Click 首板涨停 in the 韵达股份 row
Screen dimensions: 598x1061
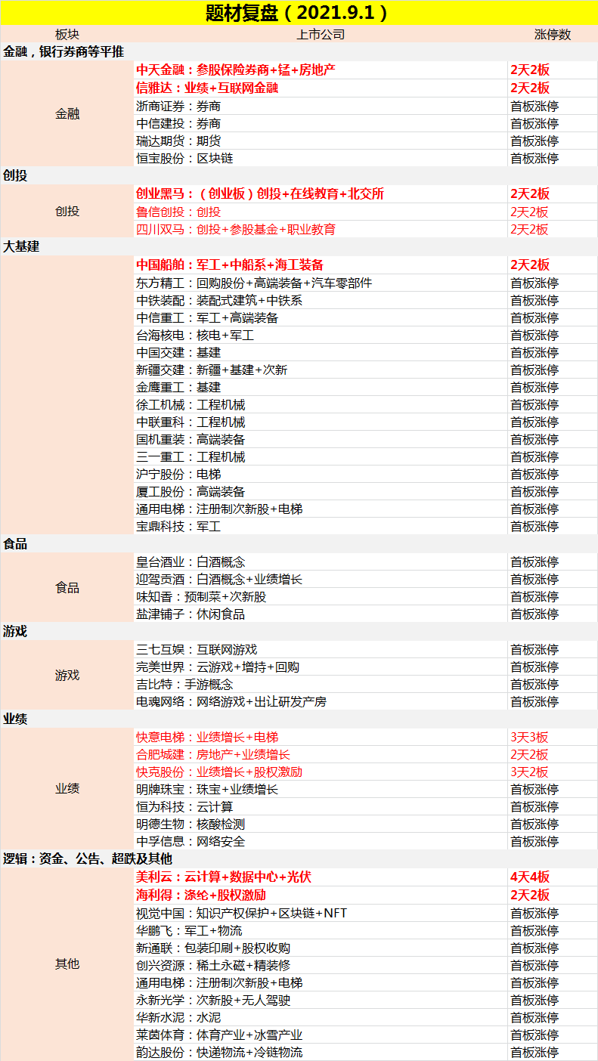(534, 1052)
